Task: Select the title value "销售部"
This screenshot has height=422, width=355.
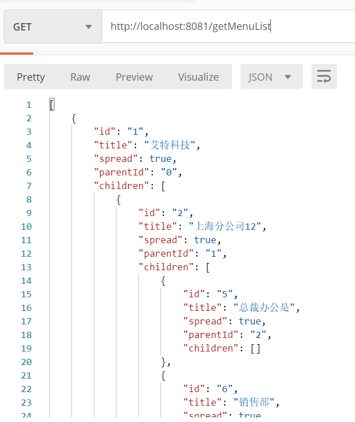Action: click(254, 402)
